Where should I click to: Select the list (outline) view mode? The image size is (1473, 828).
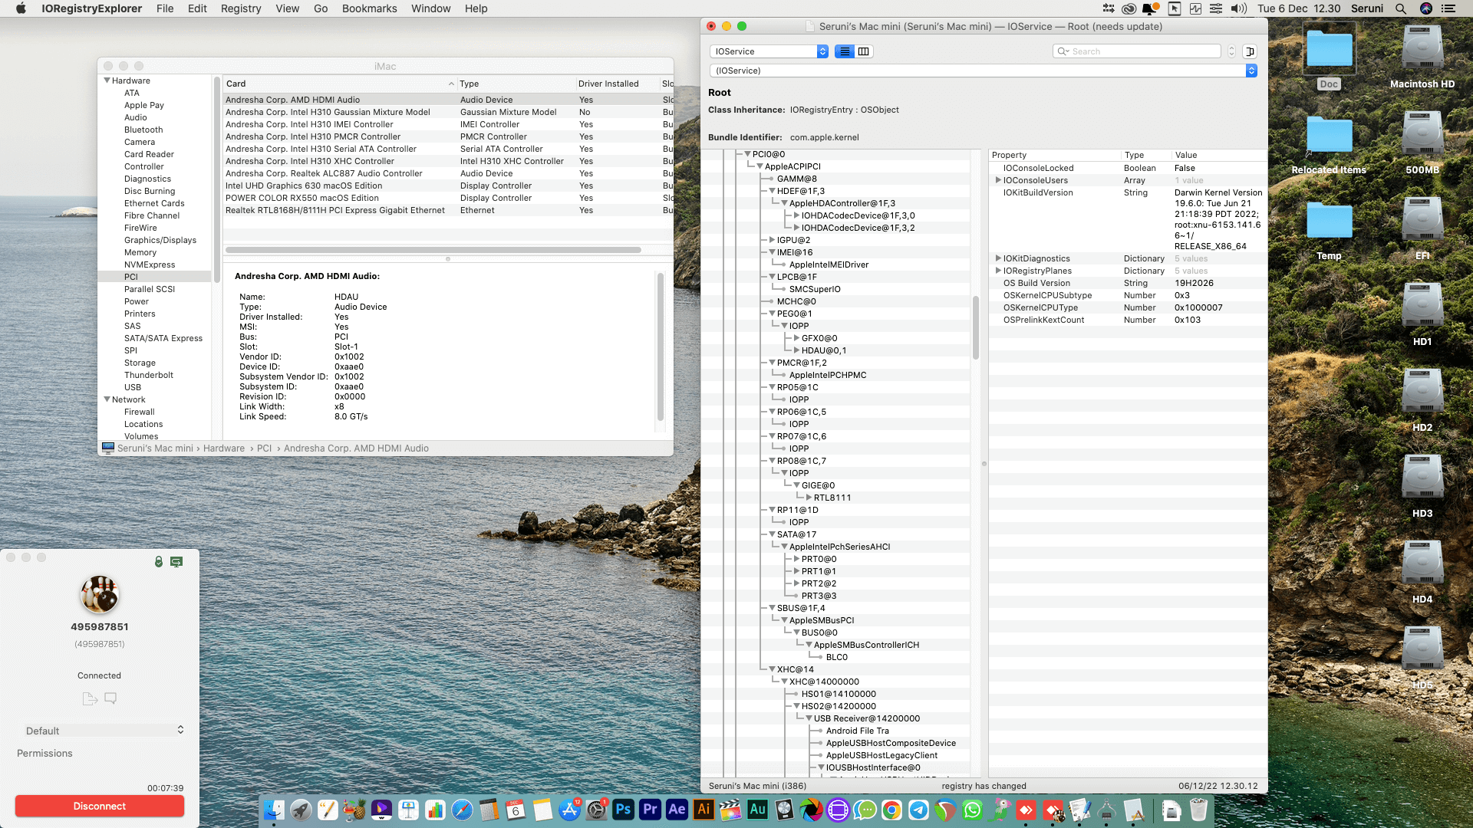(845, 51)
